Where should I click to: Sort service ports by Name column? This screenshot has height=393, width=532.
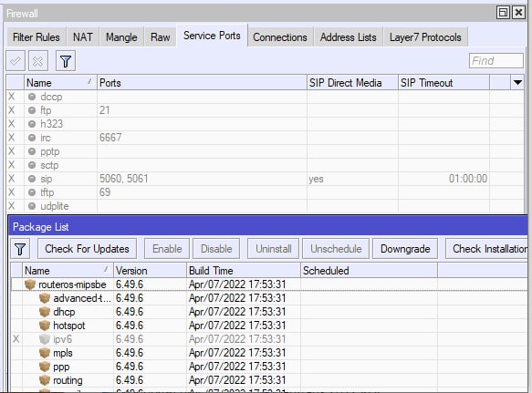coord(60,83)
